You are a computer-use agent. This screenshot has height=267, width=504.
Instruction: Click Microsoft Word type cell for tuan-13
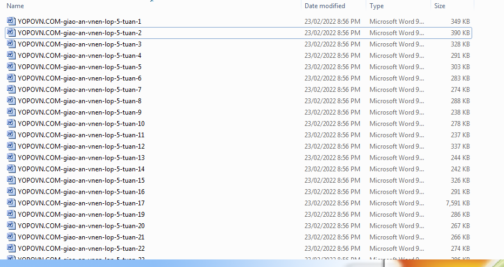tap(393, 157)
